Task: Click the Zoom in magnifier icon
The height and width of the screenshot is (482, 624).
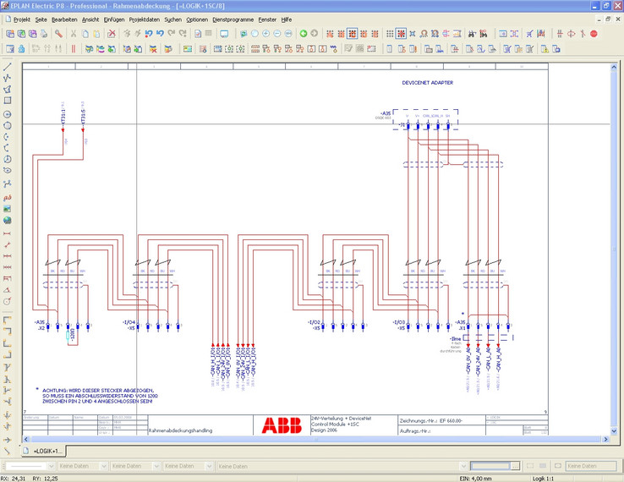Action: pyautogui.click(x=265, y=34)
